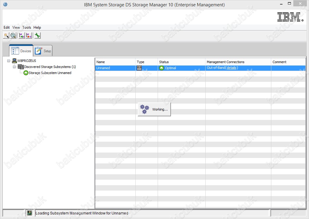Click the Working... progress popup
309x219 pixels.
coord(154,109)
